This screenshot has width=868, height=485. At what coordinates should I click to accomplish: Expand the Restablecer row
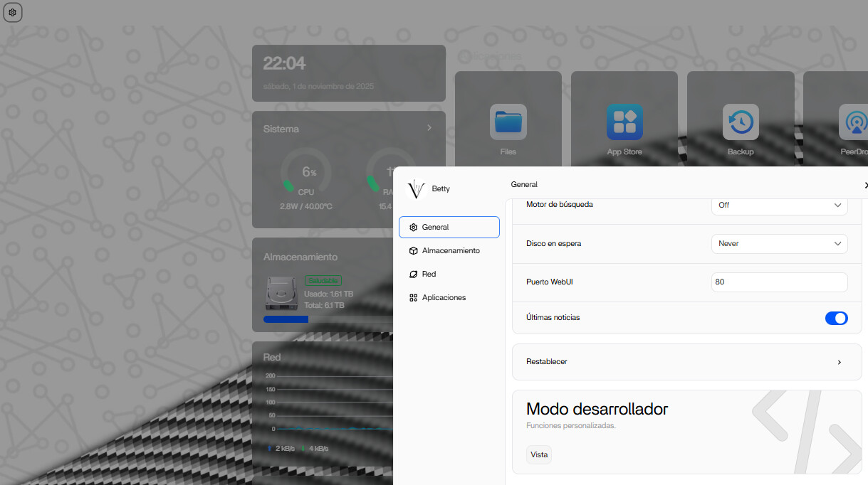coord(686,362)
